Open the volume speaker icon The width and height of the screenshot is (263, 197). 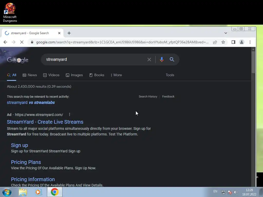236,192
